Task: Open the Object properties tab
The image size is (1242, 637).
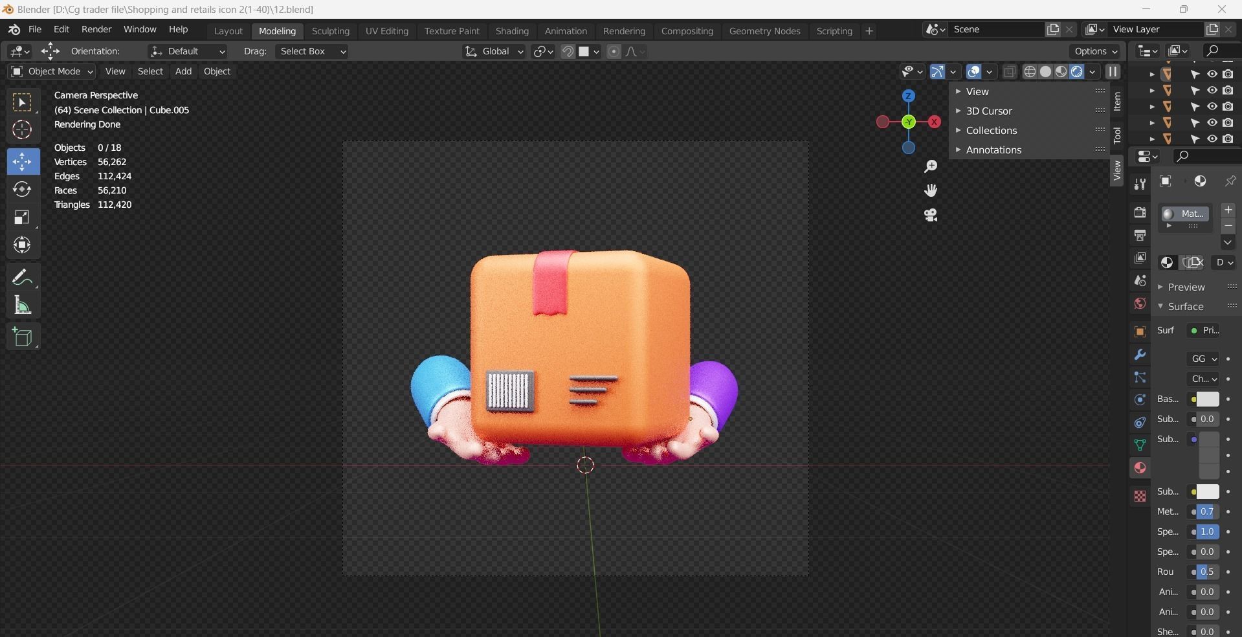Action: pos(1140,332)
